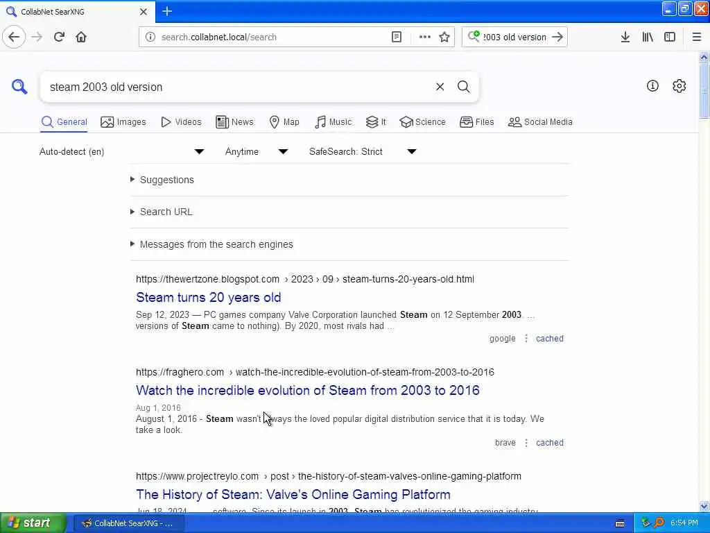Image resolution: width=710 pixels, height=533 pixels.
Task: Switch to the Social Media category
Action: [x=540, y=122]
